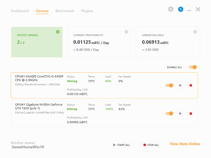The image size is (211, 158).
Task: Toggle the Enable All switch
Action: point(193,67)
